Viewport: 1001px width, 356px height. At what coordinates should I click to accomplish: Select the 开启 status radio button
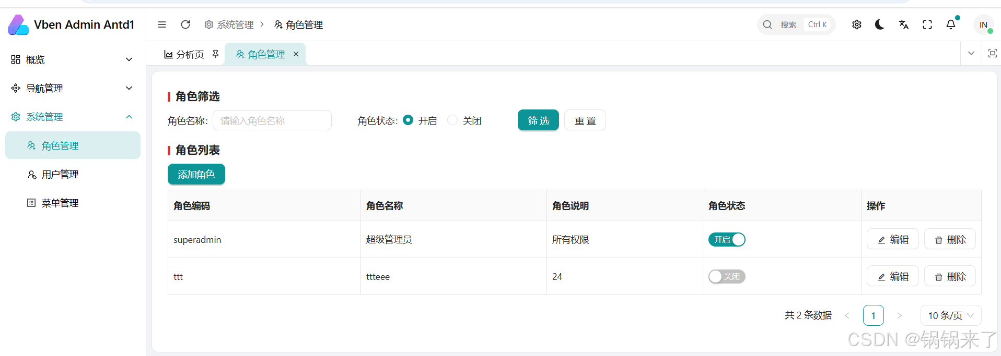(x=409, y=120)
